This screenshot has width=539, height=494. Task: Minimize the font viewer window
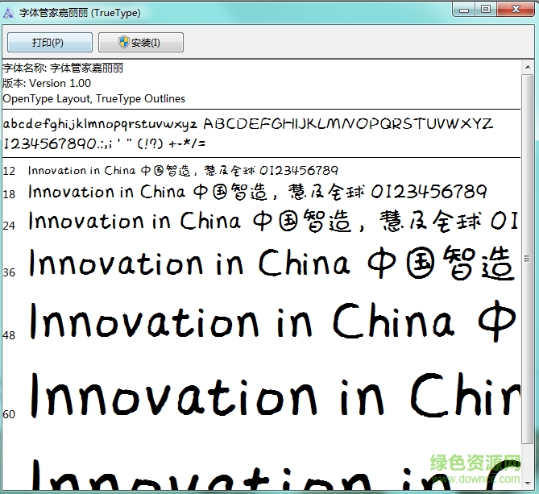[465, 9]
